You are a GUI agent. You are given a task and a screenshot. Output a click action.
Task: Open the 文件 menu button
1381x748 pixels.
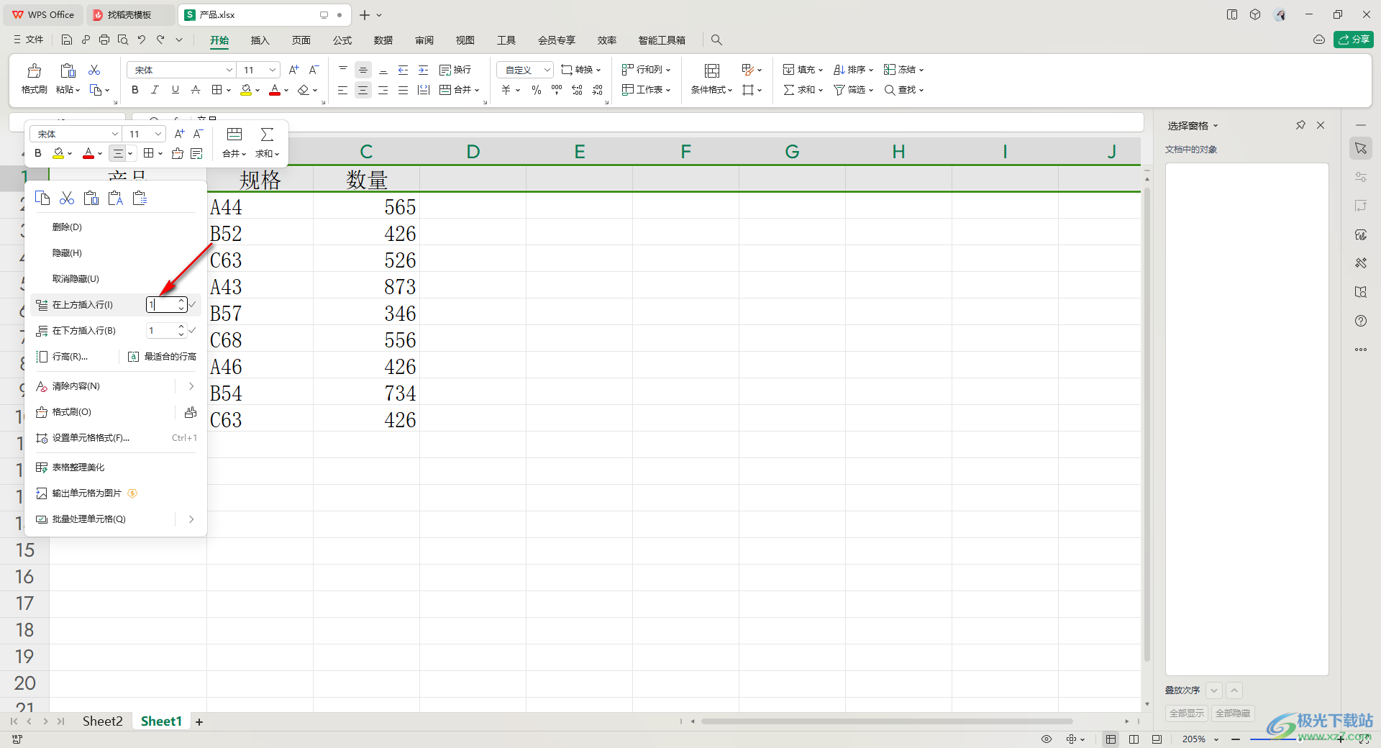pos(29,40)
